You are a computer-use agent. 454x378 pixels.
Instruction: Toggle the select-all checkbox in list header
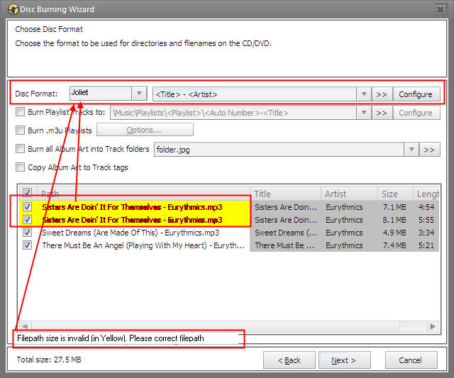pyautogui.click(x=28, y=194)
